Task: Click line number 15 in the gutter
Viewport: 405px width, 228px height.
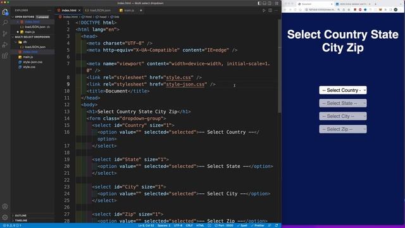Action: coord(67,125)
